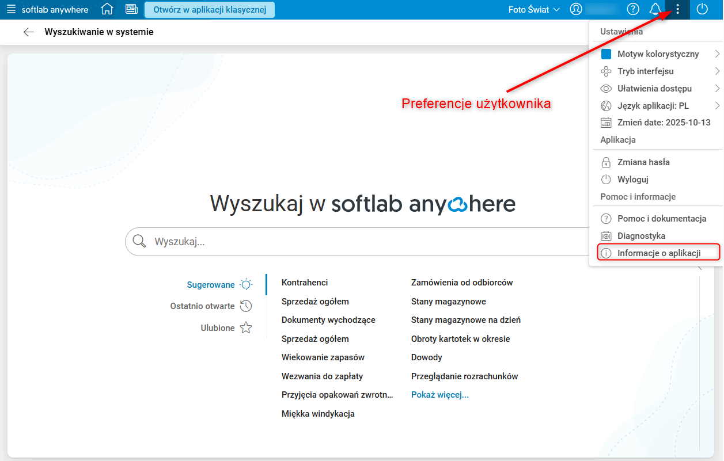Click the search magnifier icon in the search bar
Screen dimensions: 724x461
[139, 241]
